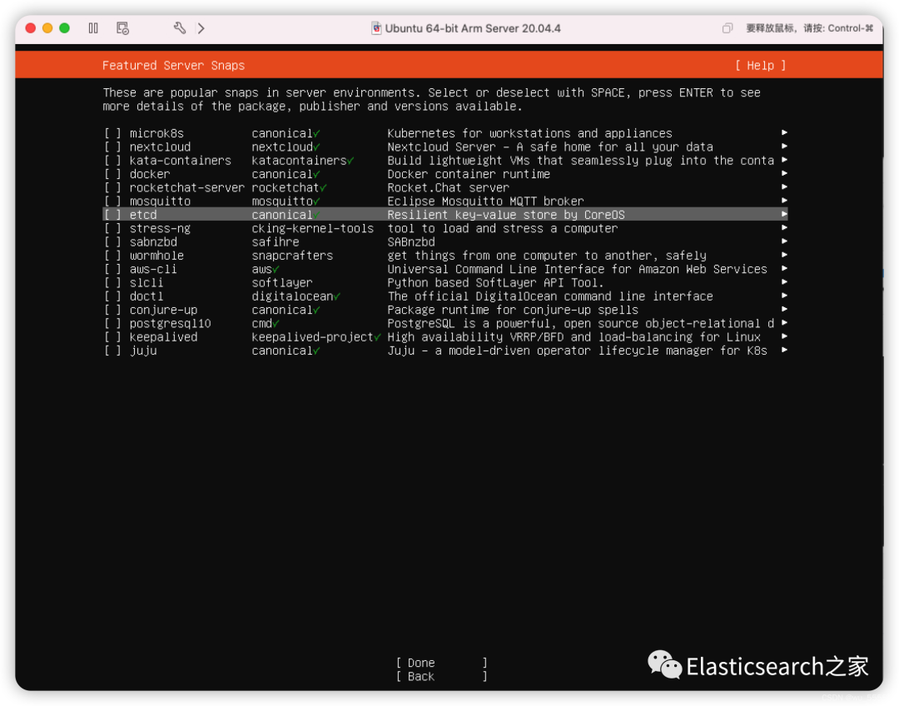
Task: Check the kata-containers snap
Action: click(112, 161)
